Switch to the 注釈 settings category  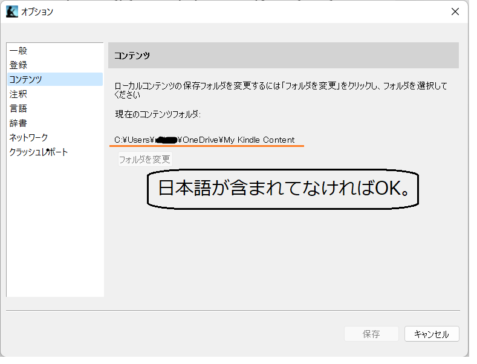pyautogui.click(x=18, y=94)
